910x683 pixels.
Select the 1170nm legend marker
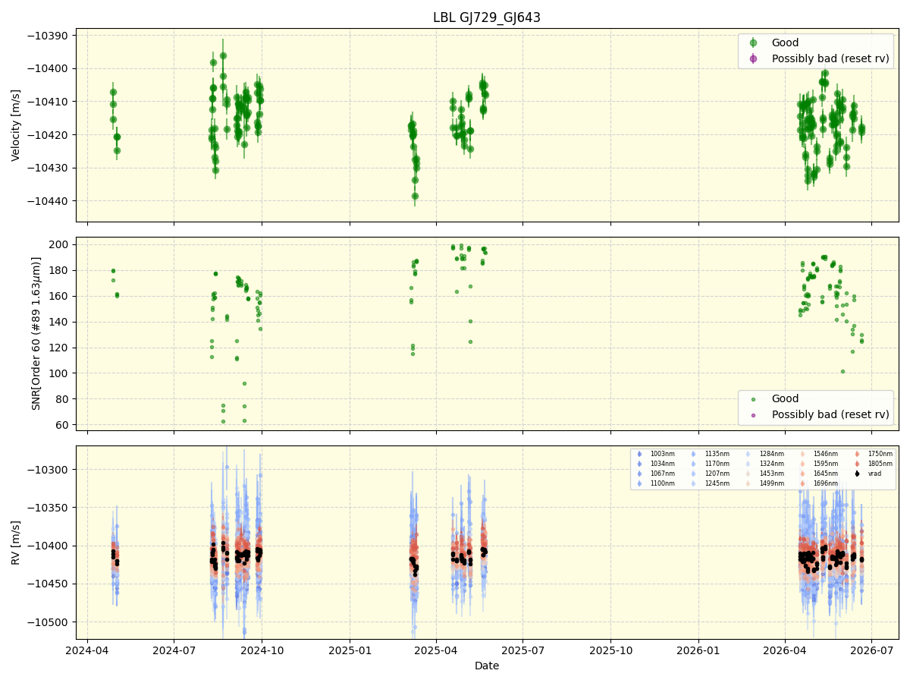[694, 464]
